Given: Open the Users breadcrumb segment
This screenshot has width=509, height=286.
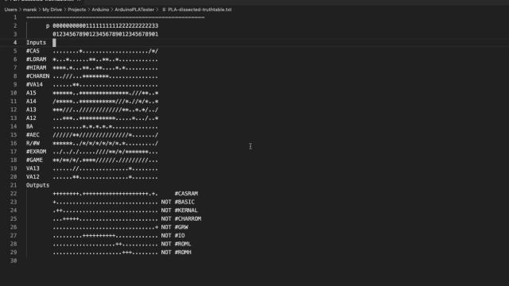Looking at the screenshot, I should tap(10, 10).
